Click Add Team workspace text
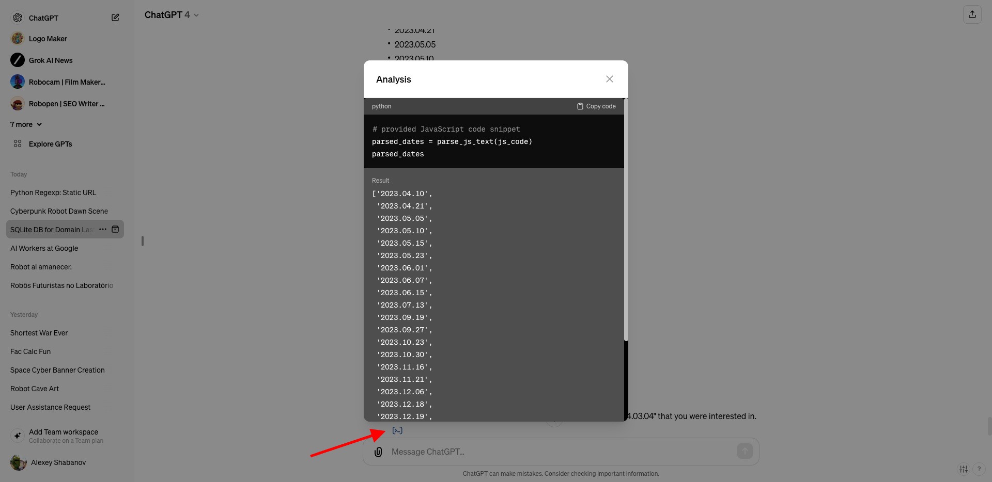The height and width of the screenshot is (482, 992). click(64, 432)
